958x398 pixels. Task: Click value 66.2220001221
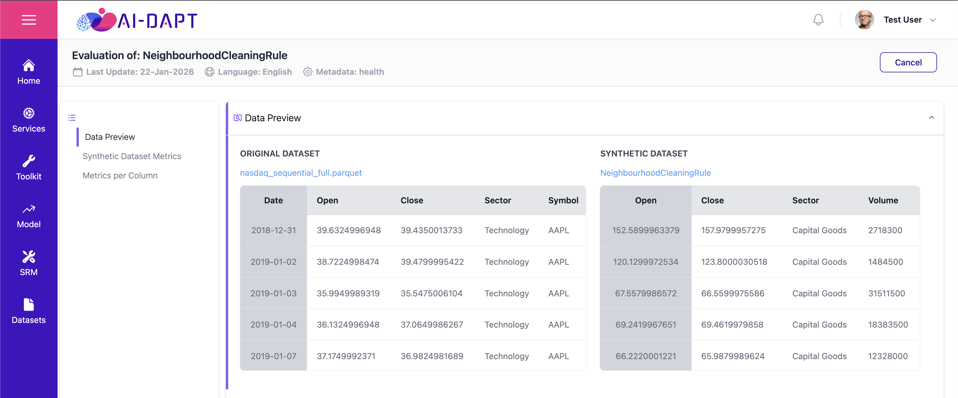[646, 356]
